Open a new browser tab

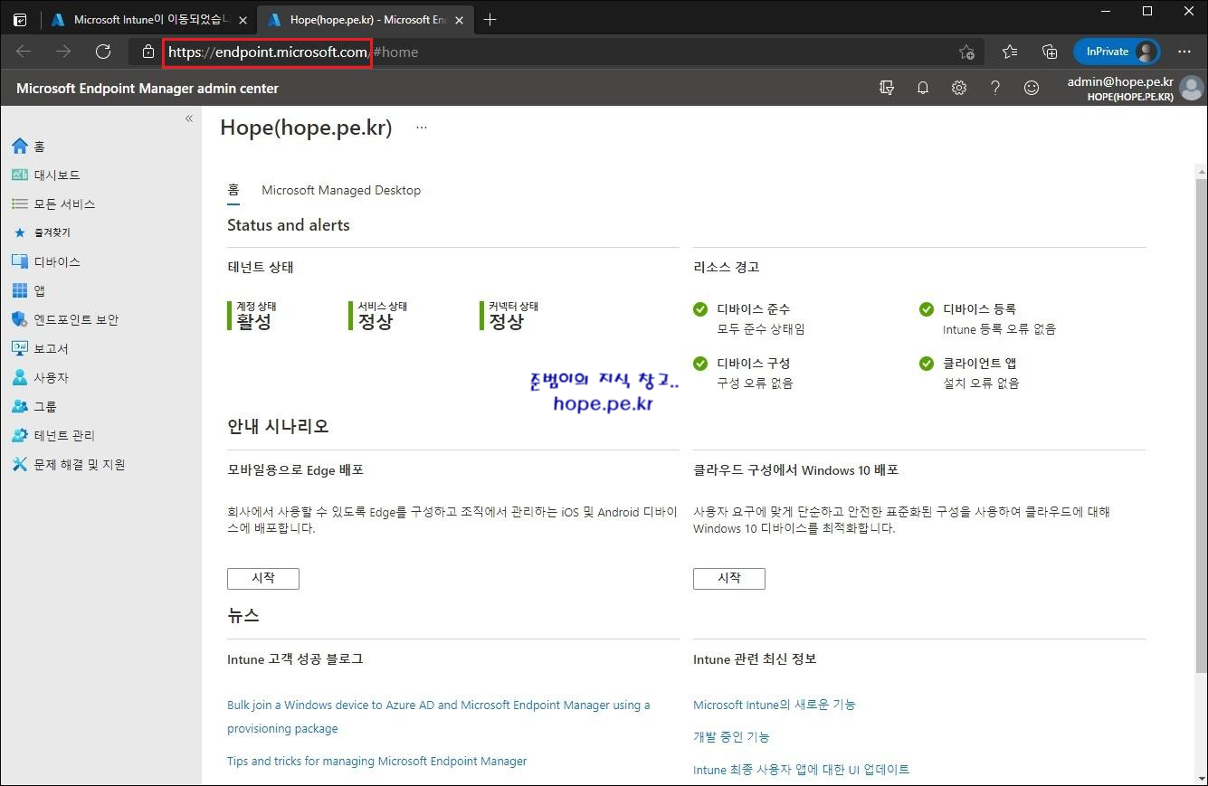pyautogui.click(x=490, y=19)
